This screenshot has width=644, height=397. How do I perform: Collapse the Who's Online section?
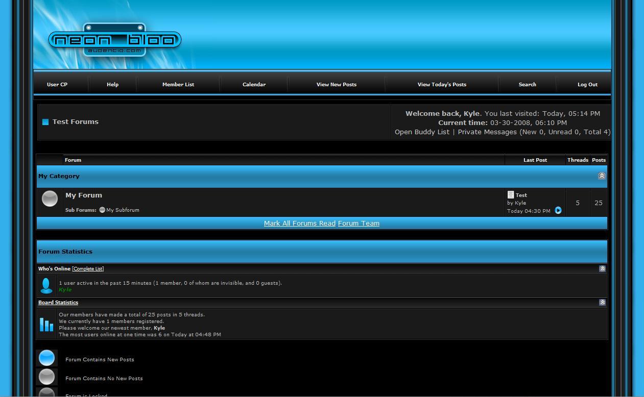[602, 269]
